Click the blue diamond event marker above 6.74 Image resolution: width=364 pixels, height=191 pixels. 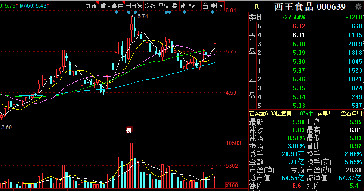coord(134,12)
